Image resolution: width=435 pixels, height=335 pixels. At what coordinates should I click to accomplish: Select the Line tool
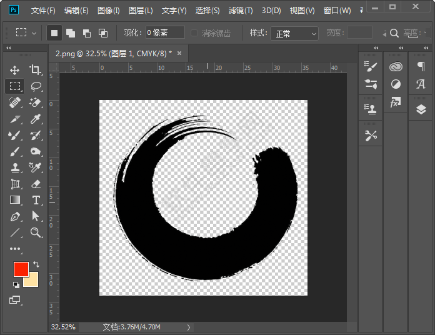pos(15,232)
